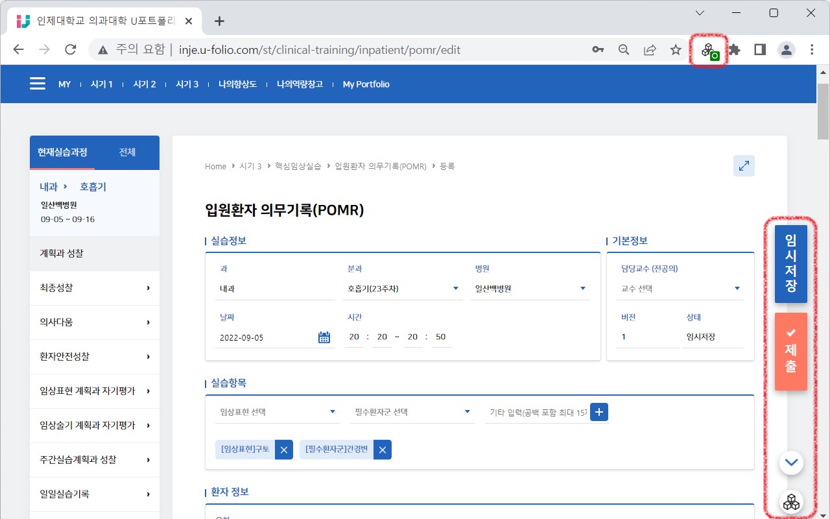Viewport: 830px width, 519px height.
Task: Click the 핵심임상실습 breadcrumb
Action: [298, 167]
